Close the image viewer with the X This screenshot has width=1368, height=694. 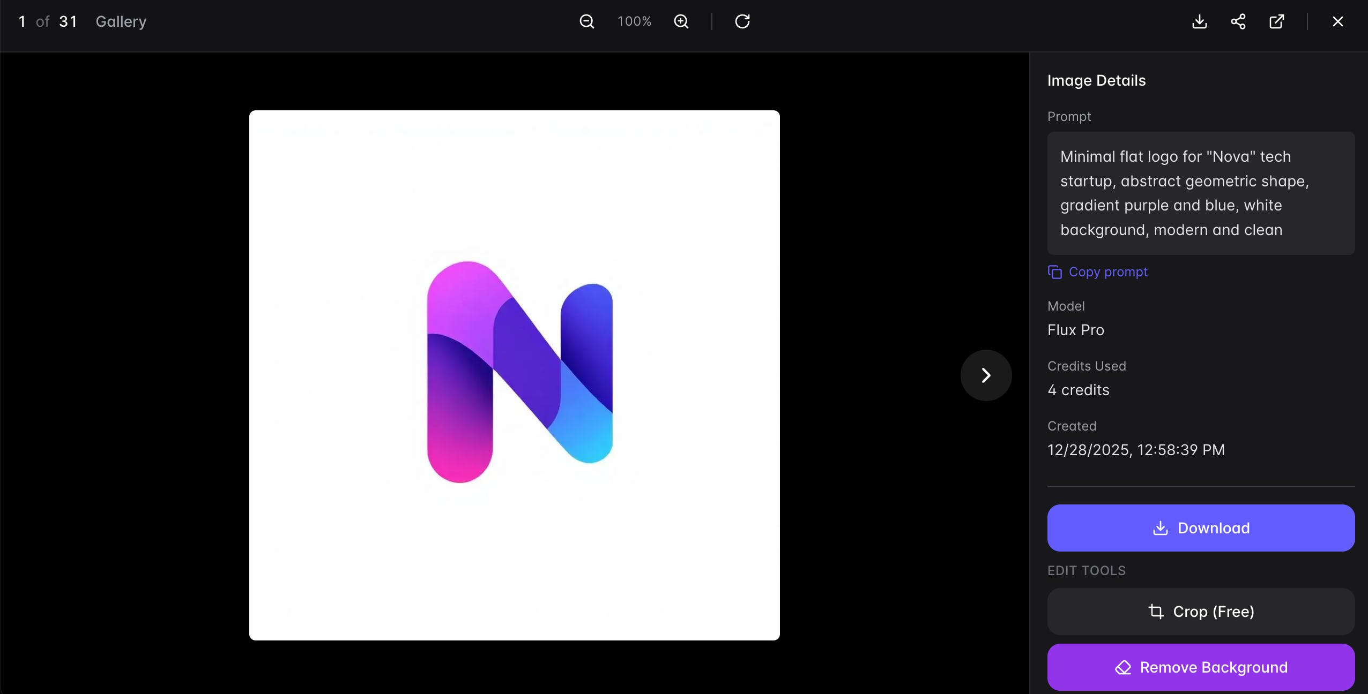tap(1338, 21)
